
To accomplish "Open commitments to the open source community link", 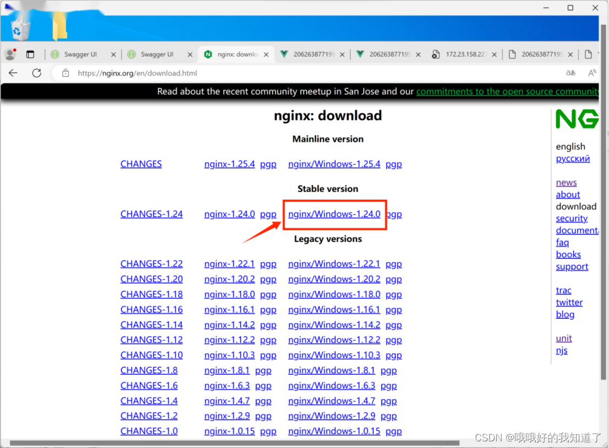I will click(507, 92).
